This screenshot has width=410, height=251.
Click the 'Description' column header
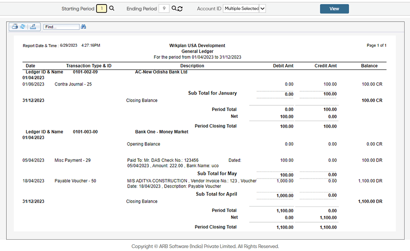coord(192,66)
